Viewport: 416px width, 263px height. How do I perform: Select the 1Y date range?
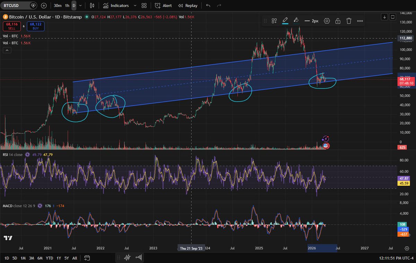(x=59, y=258)
